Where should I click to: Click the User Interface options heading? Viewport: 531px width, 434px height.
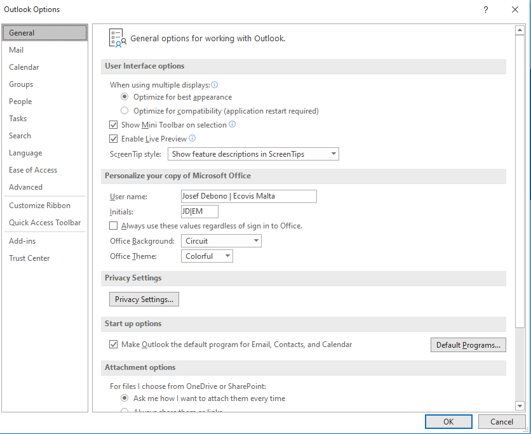(x=145, y=66)
